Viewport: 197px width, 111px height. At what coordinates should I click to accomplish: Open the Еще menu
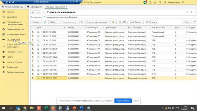click(x=187, y=22)
